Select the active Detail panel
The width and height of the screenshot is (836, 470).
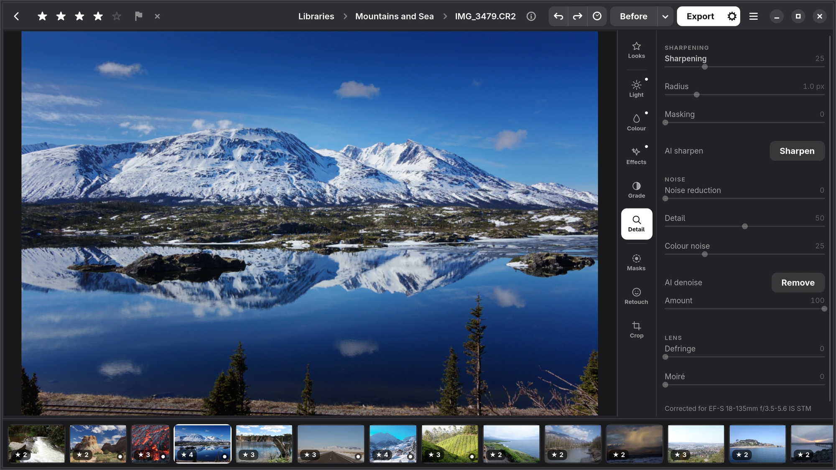pyautogui.click(x=636, y=224)
